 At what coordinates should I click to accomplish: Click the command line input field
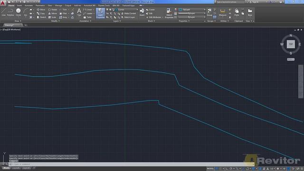pos(132,164)
